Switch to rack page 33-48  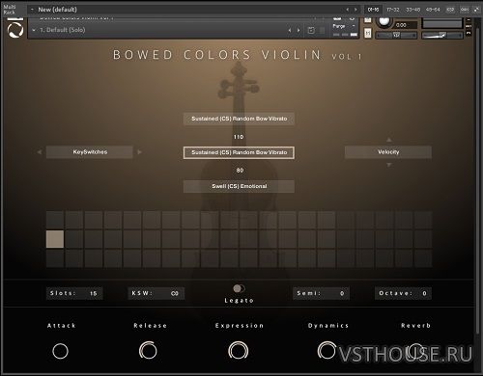[412, 10]
